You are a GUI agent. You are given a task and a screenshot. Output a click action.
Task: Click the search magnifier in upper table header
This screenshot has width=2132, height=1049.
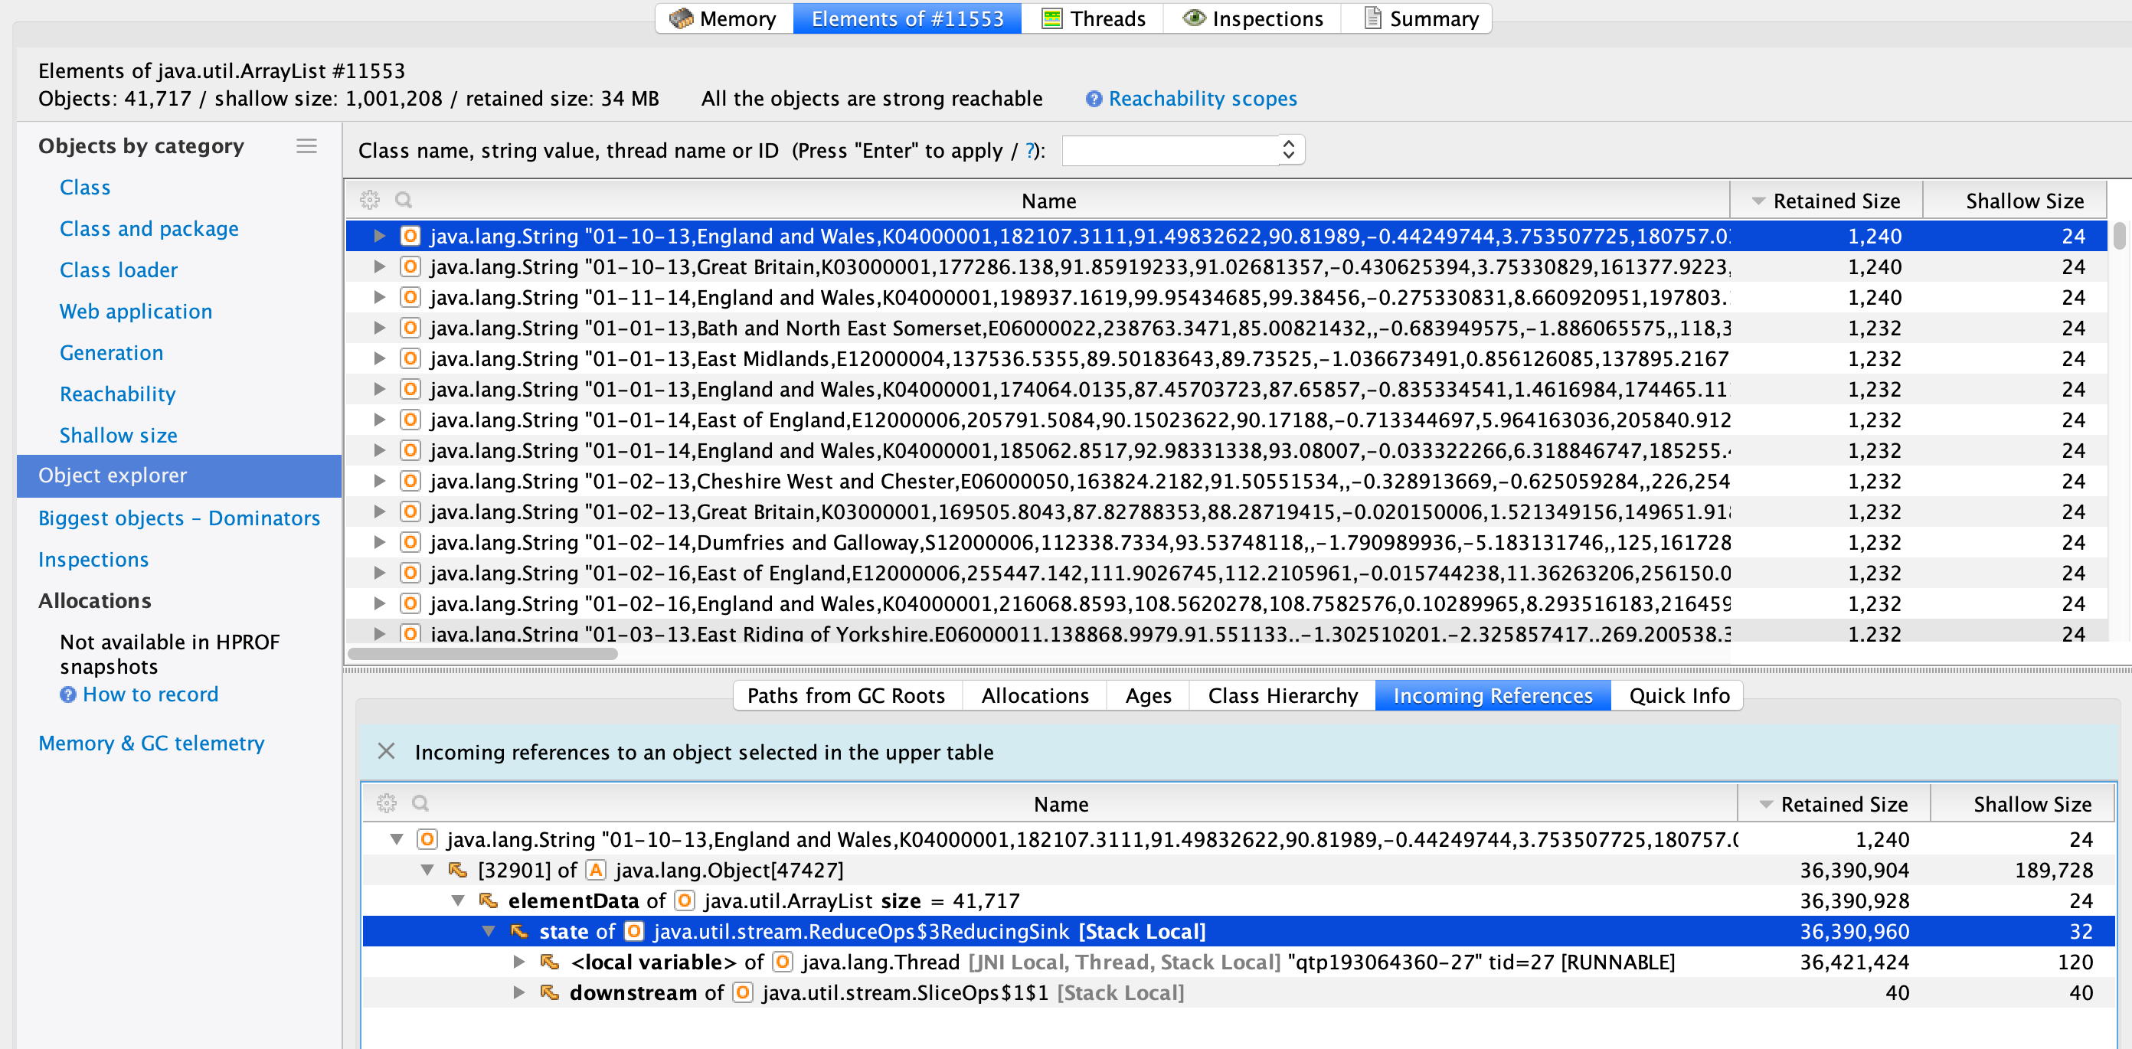click(404, 200)
